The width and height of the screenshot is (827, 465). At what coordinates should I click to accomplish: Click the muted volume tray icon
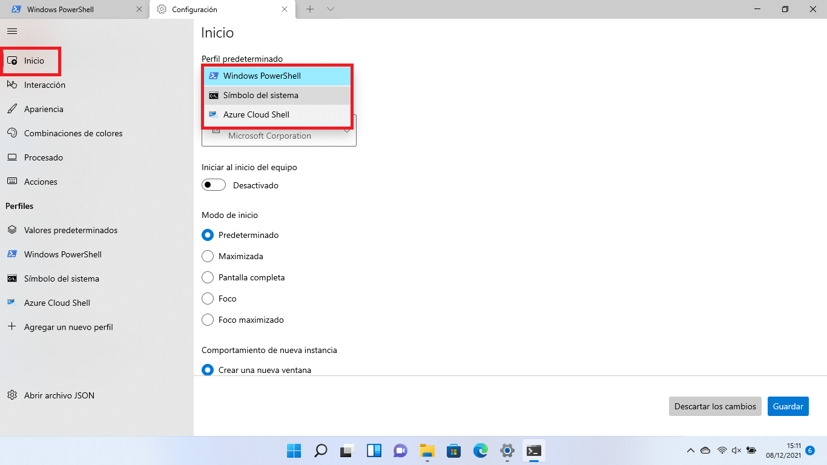[736, 450]
